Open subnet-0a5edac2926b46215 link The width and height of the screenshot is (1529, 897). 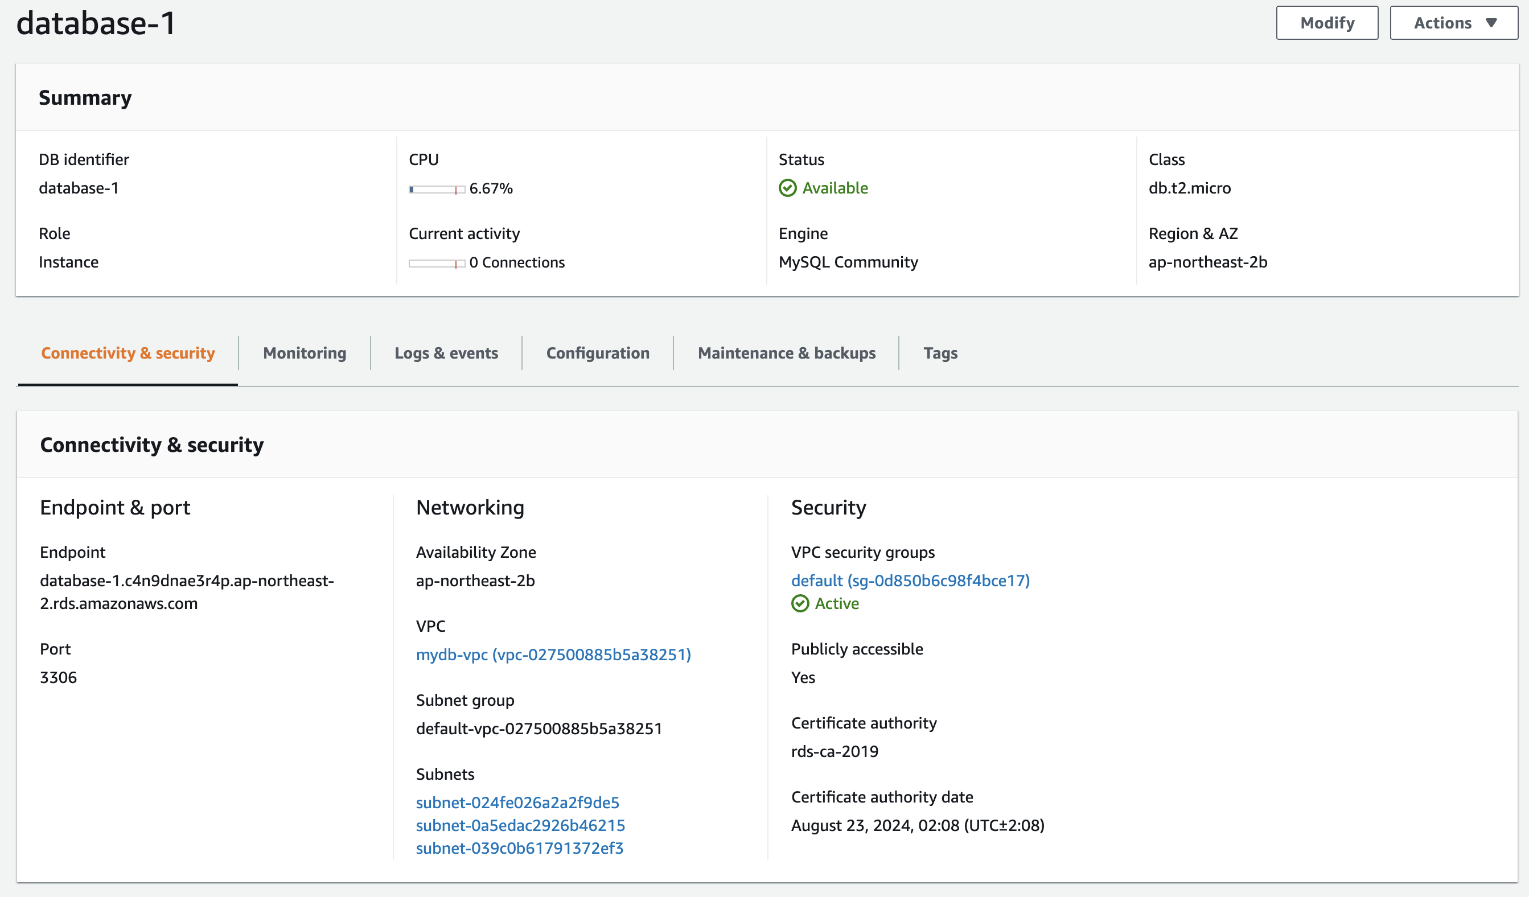pos(520,825)
